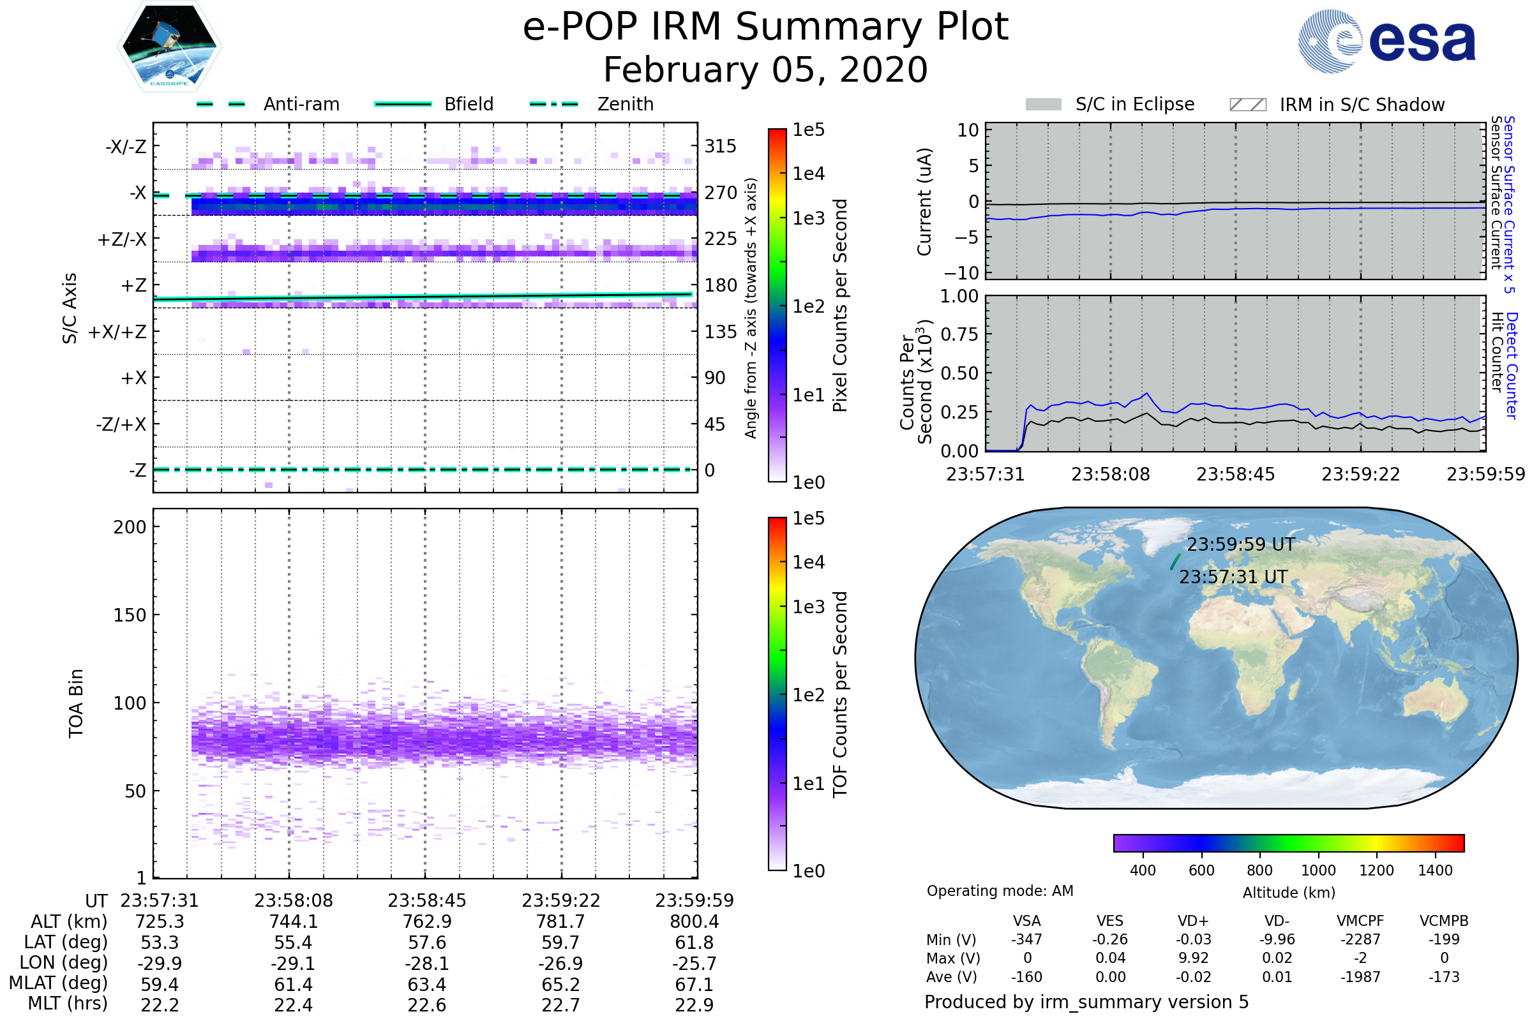Image resolution: width=1532 pixels, height=1021 pixels.
Task: Click the Produced by irm_summary version 5 text
Action: coord(1086,1002)
